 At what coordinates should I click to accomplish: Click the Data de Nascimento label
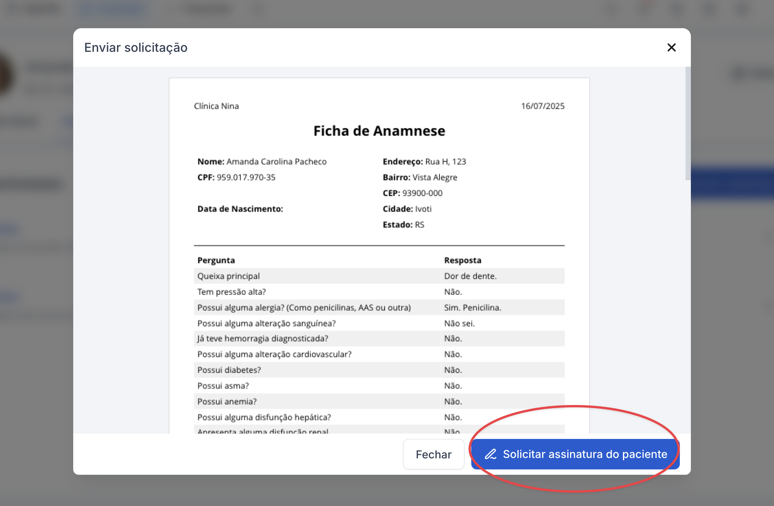[240, 209]
